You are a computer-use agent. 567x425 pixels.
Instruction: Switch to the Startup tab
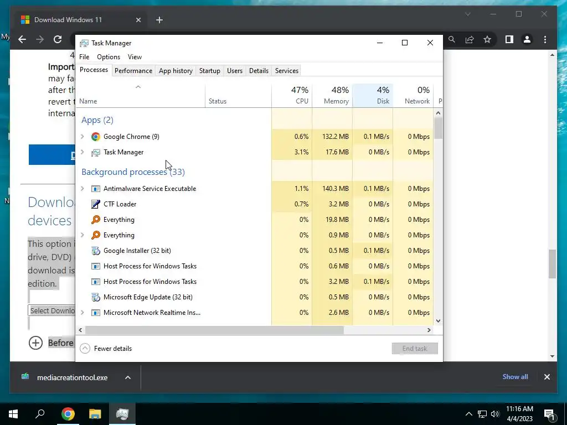tap(210, 71)
